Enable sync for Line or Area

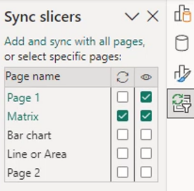pyautogui.click(x=123, y=153)
